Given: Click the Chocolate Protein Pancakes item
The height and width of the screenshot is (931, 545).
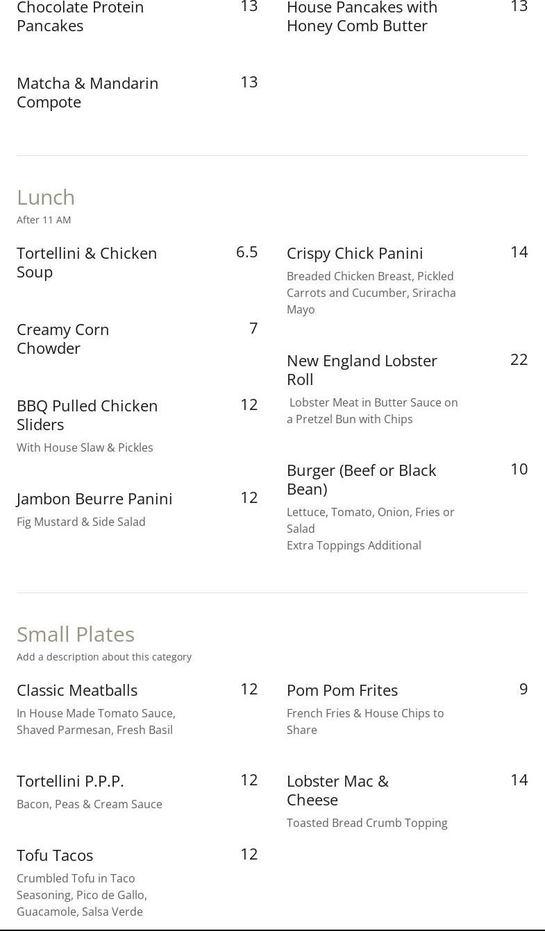Looking at the screenshot, I should 81,17.
